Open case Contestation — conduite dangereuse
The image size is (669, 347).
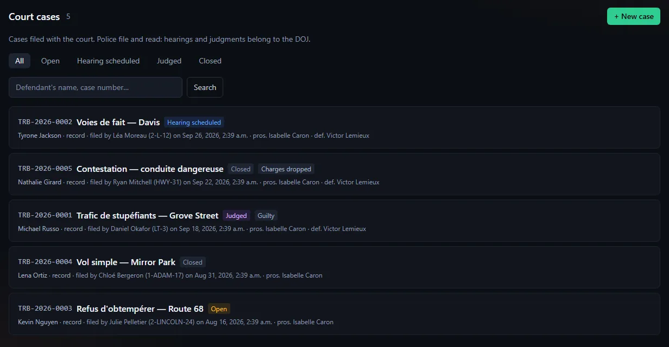click(150, 169)
